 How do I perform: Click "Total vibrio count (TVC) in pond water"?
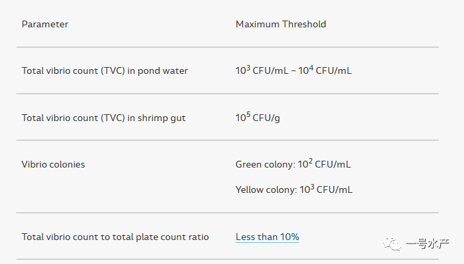[105, 71]
